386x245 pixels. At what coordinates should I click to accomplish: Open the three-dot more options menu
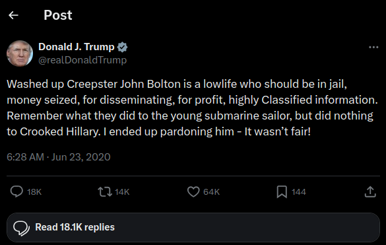tap(373, 47)
